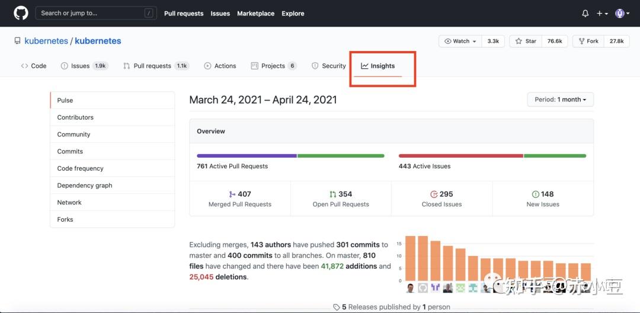640x313 pixels.
Task: Click the Star repository button
Action: coord(526,41)
